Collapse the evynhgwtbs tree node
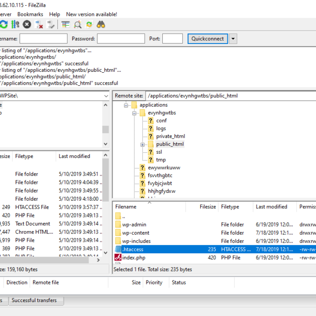This screenshot has width=316, height=316. 134,113
